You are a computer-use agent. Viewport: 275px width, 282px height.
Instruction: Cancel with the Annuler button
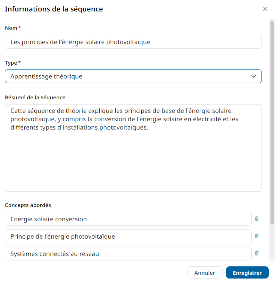click(x=205, y=273)
